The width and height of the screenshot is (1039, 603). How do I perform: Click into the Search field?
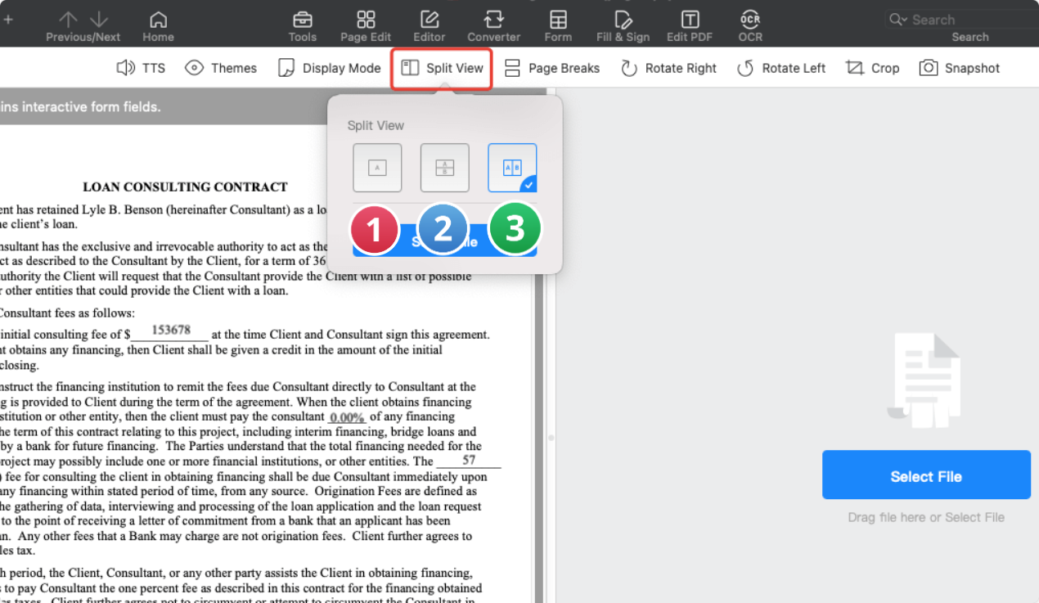961,20
